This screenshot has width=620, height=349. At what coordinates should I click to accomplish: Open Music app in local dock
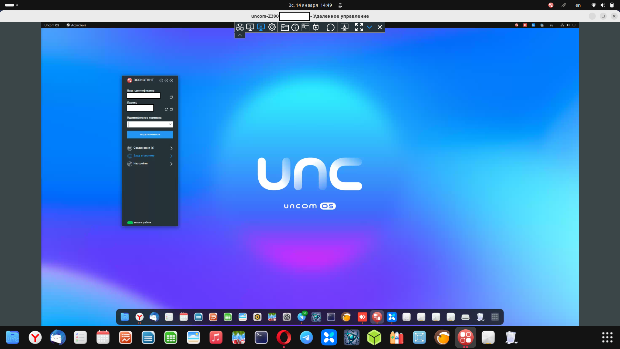216,338
